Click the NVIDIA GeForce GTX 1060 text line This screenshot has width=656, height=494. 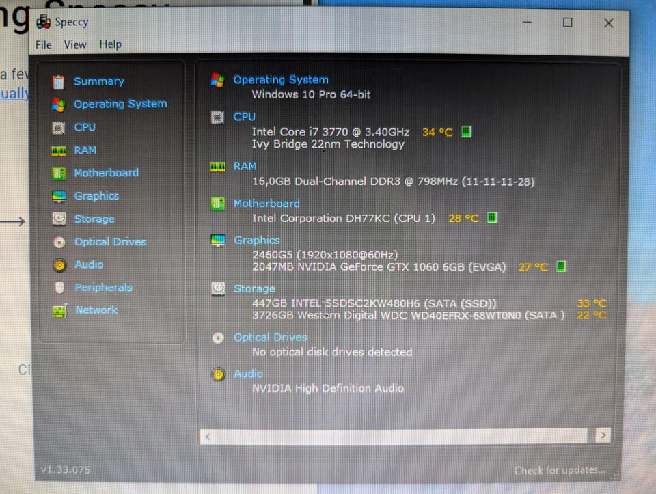(x=379, y=267)
